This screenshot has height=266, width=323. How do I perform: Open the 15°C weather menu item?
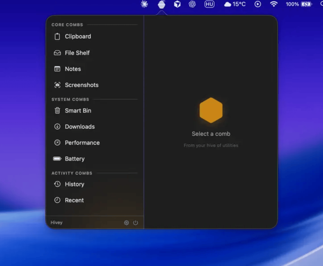click(x=235, y=4)
